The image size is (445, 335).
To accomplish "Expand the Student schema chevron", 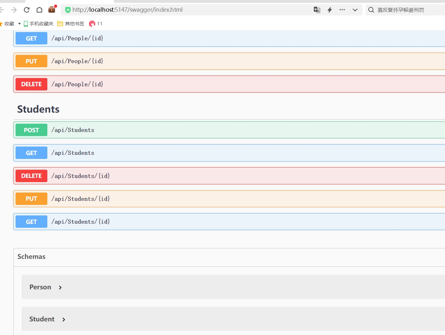I will (x=64, y=319).
